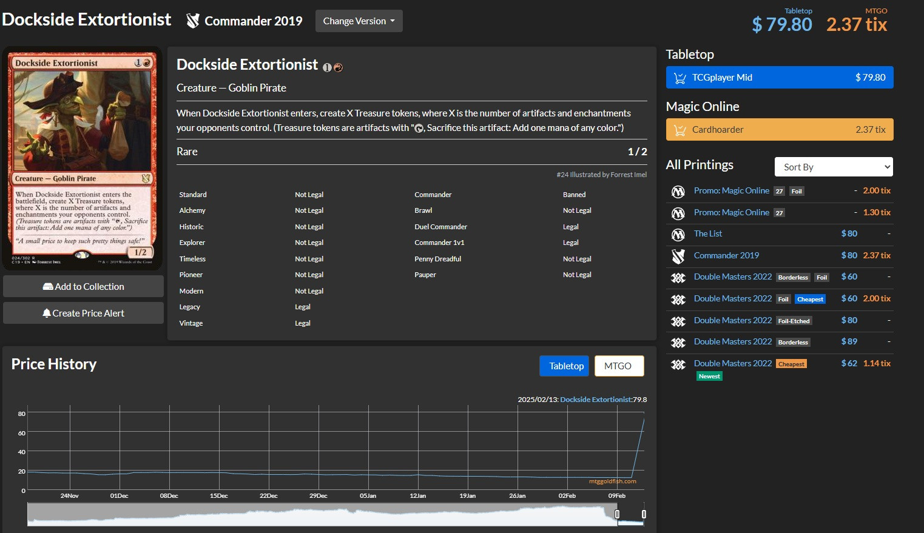Click the price history line chart

336,448
